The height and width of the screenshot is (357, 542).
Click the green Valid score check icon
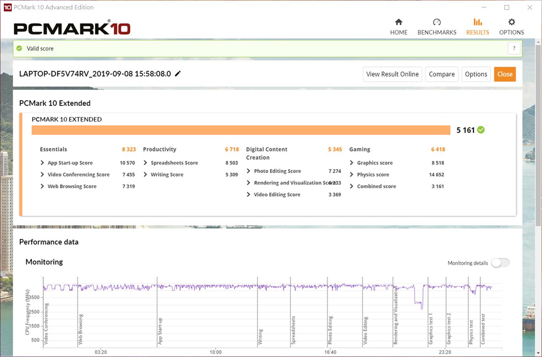[19, 49]
